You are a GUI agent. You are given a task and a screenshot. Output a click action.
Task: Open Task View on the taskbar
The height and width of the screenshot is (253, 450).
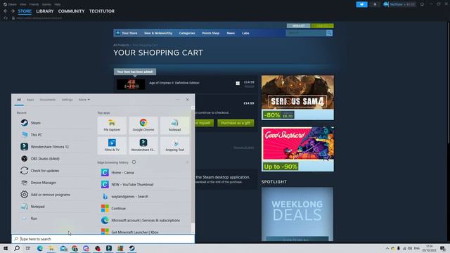(x=28, y=248)
